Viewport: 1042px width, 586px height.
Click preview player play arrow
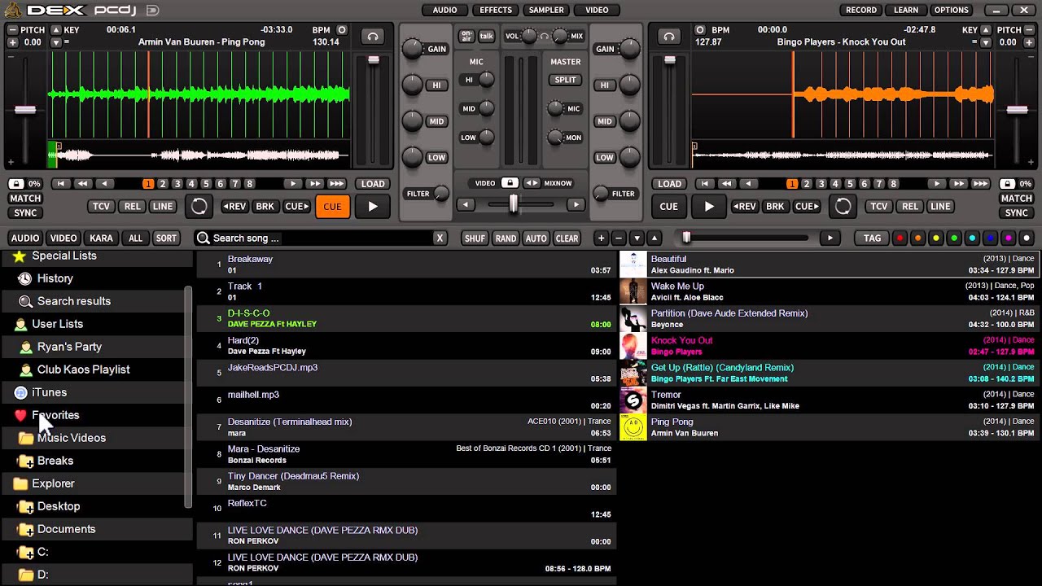tap(830, 238)
